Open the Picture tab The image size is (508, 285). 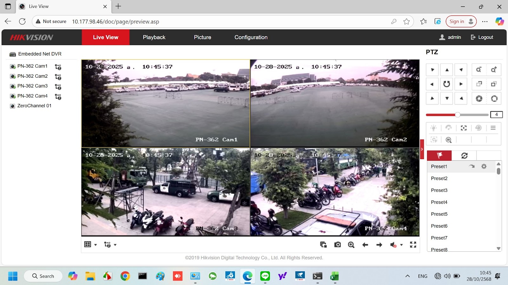coord(203,37)
